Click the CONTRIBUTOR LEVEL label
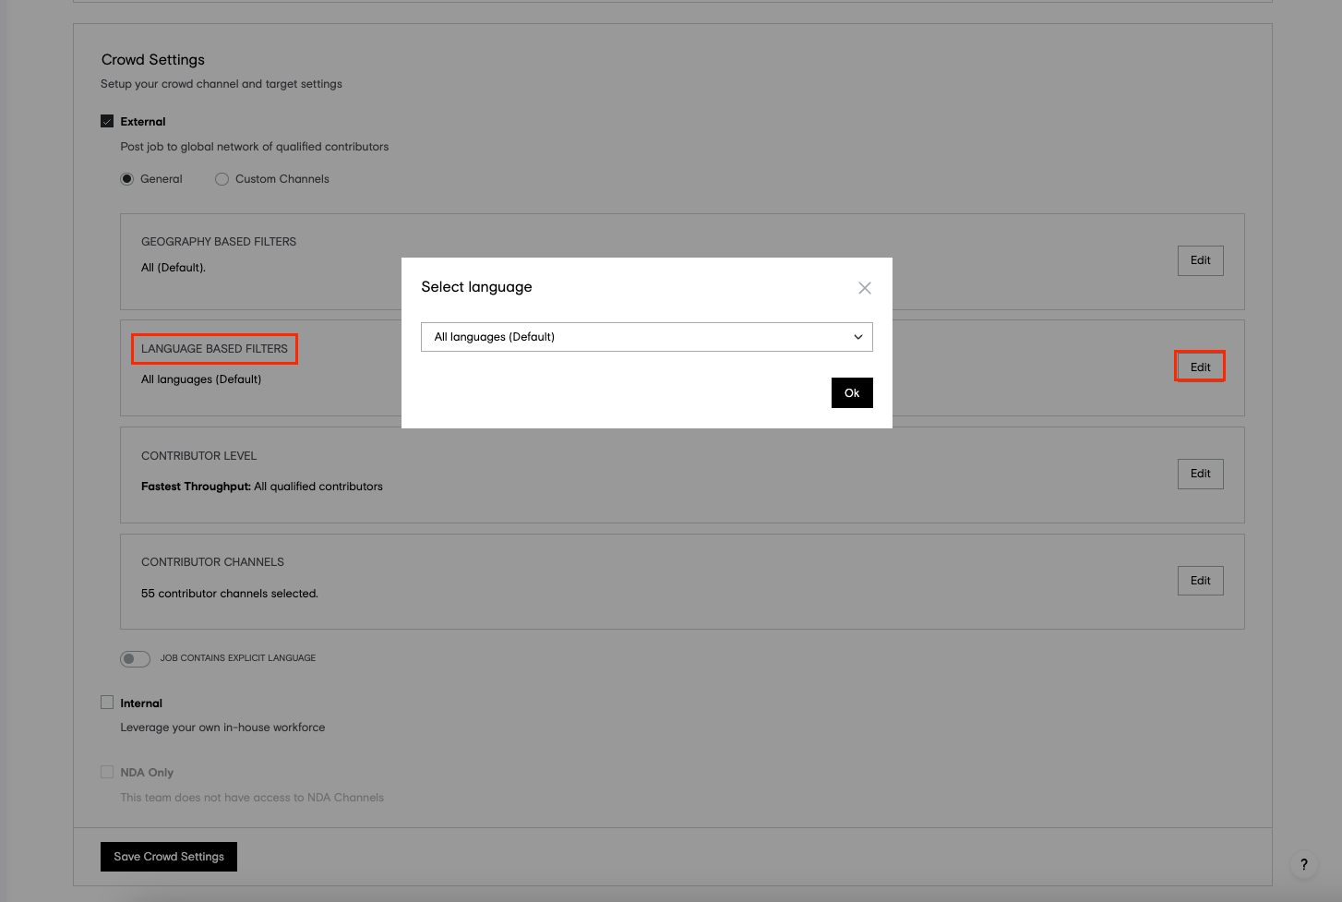1342x902 pixels. tap(199, 456)
